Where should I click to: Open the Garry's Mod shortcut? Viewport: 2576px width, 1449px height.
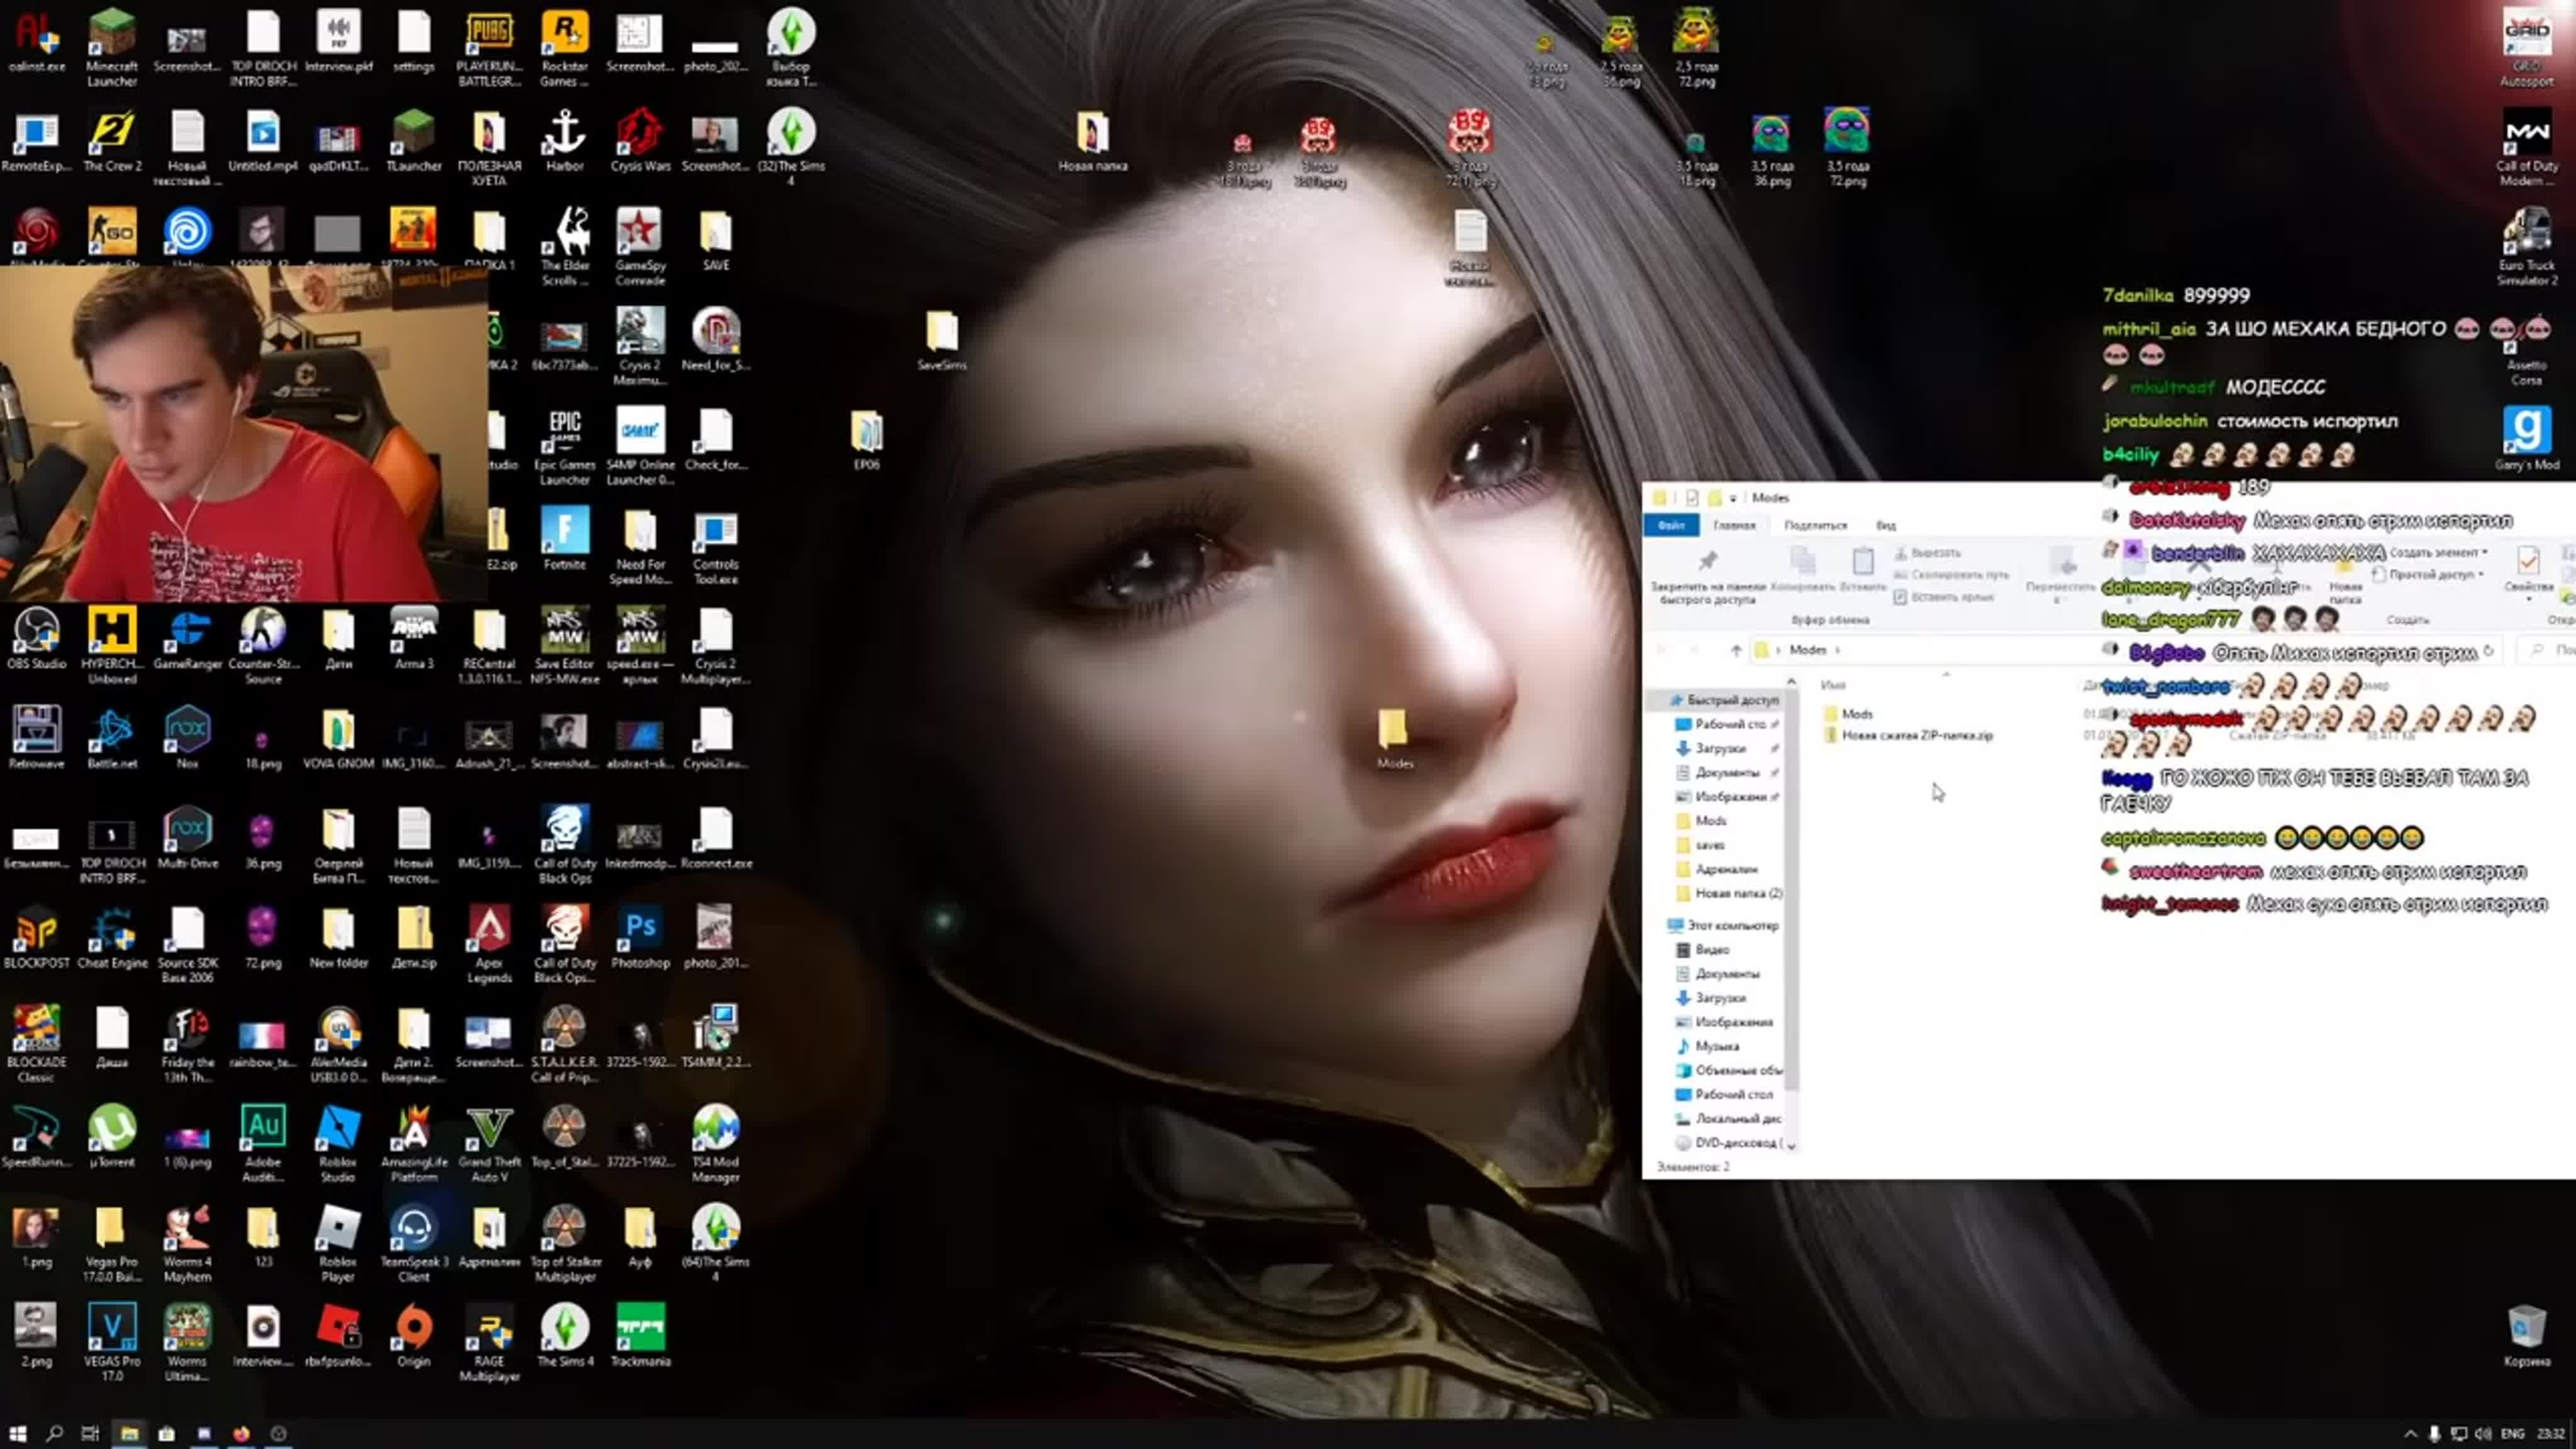[2526, 438]
